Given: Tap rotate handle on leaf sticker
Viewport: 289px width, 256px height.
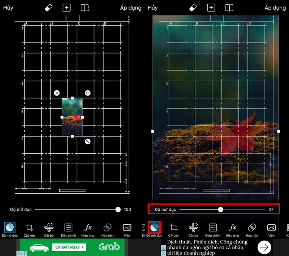Looking at the screenshot, I should click(x=88, y=93).
